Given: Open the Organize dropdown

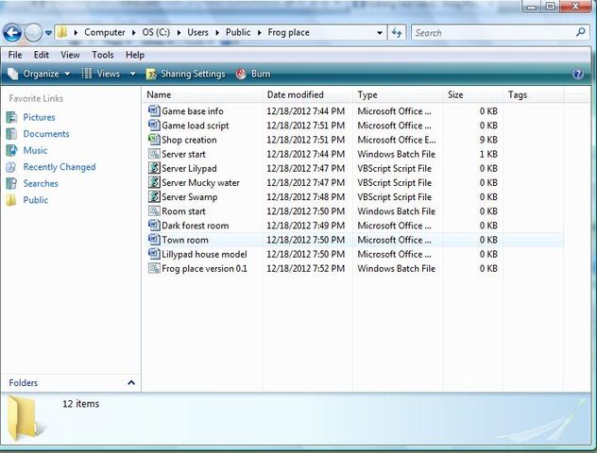Looking at the screenshot, I should pos(39,74).
